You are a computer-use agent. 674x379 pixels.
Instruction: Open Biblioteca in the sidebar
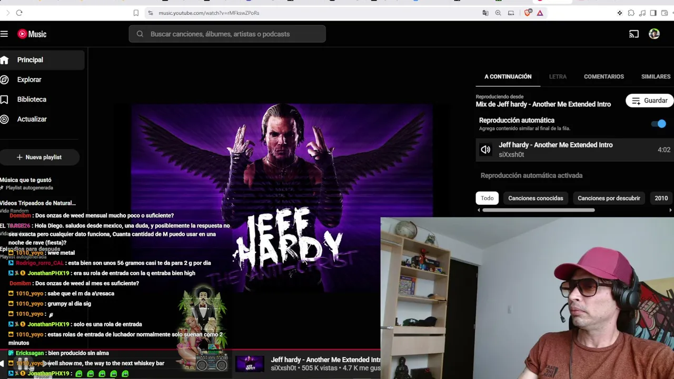point(42,99)
